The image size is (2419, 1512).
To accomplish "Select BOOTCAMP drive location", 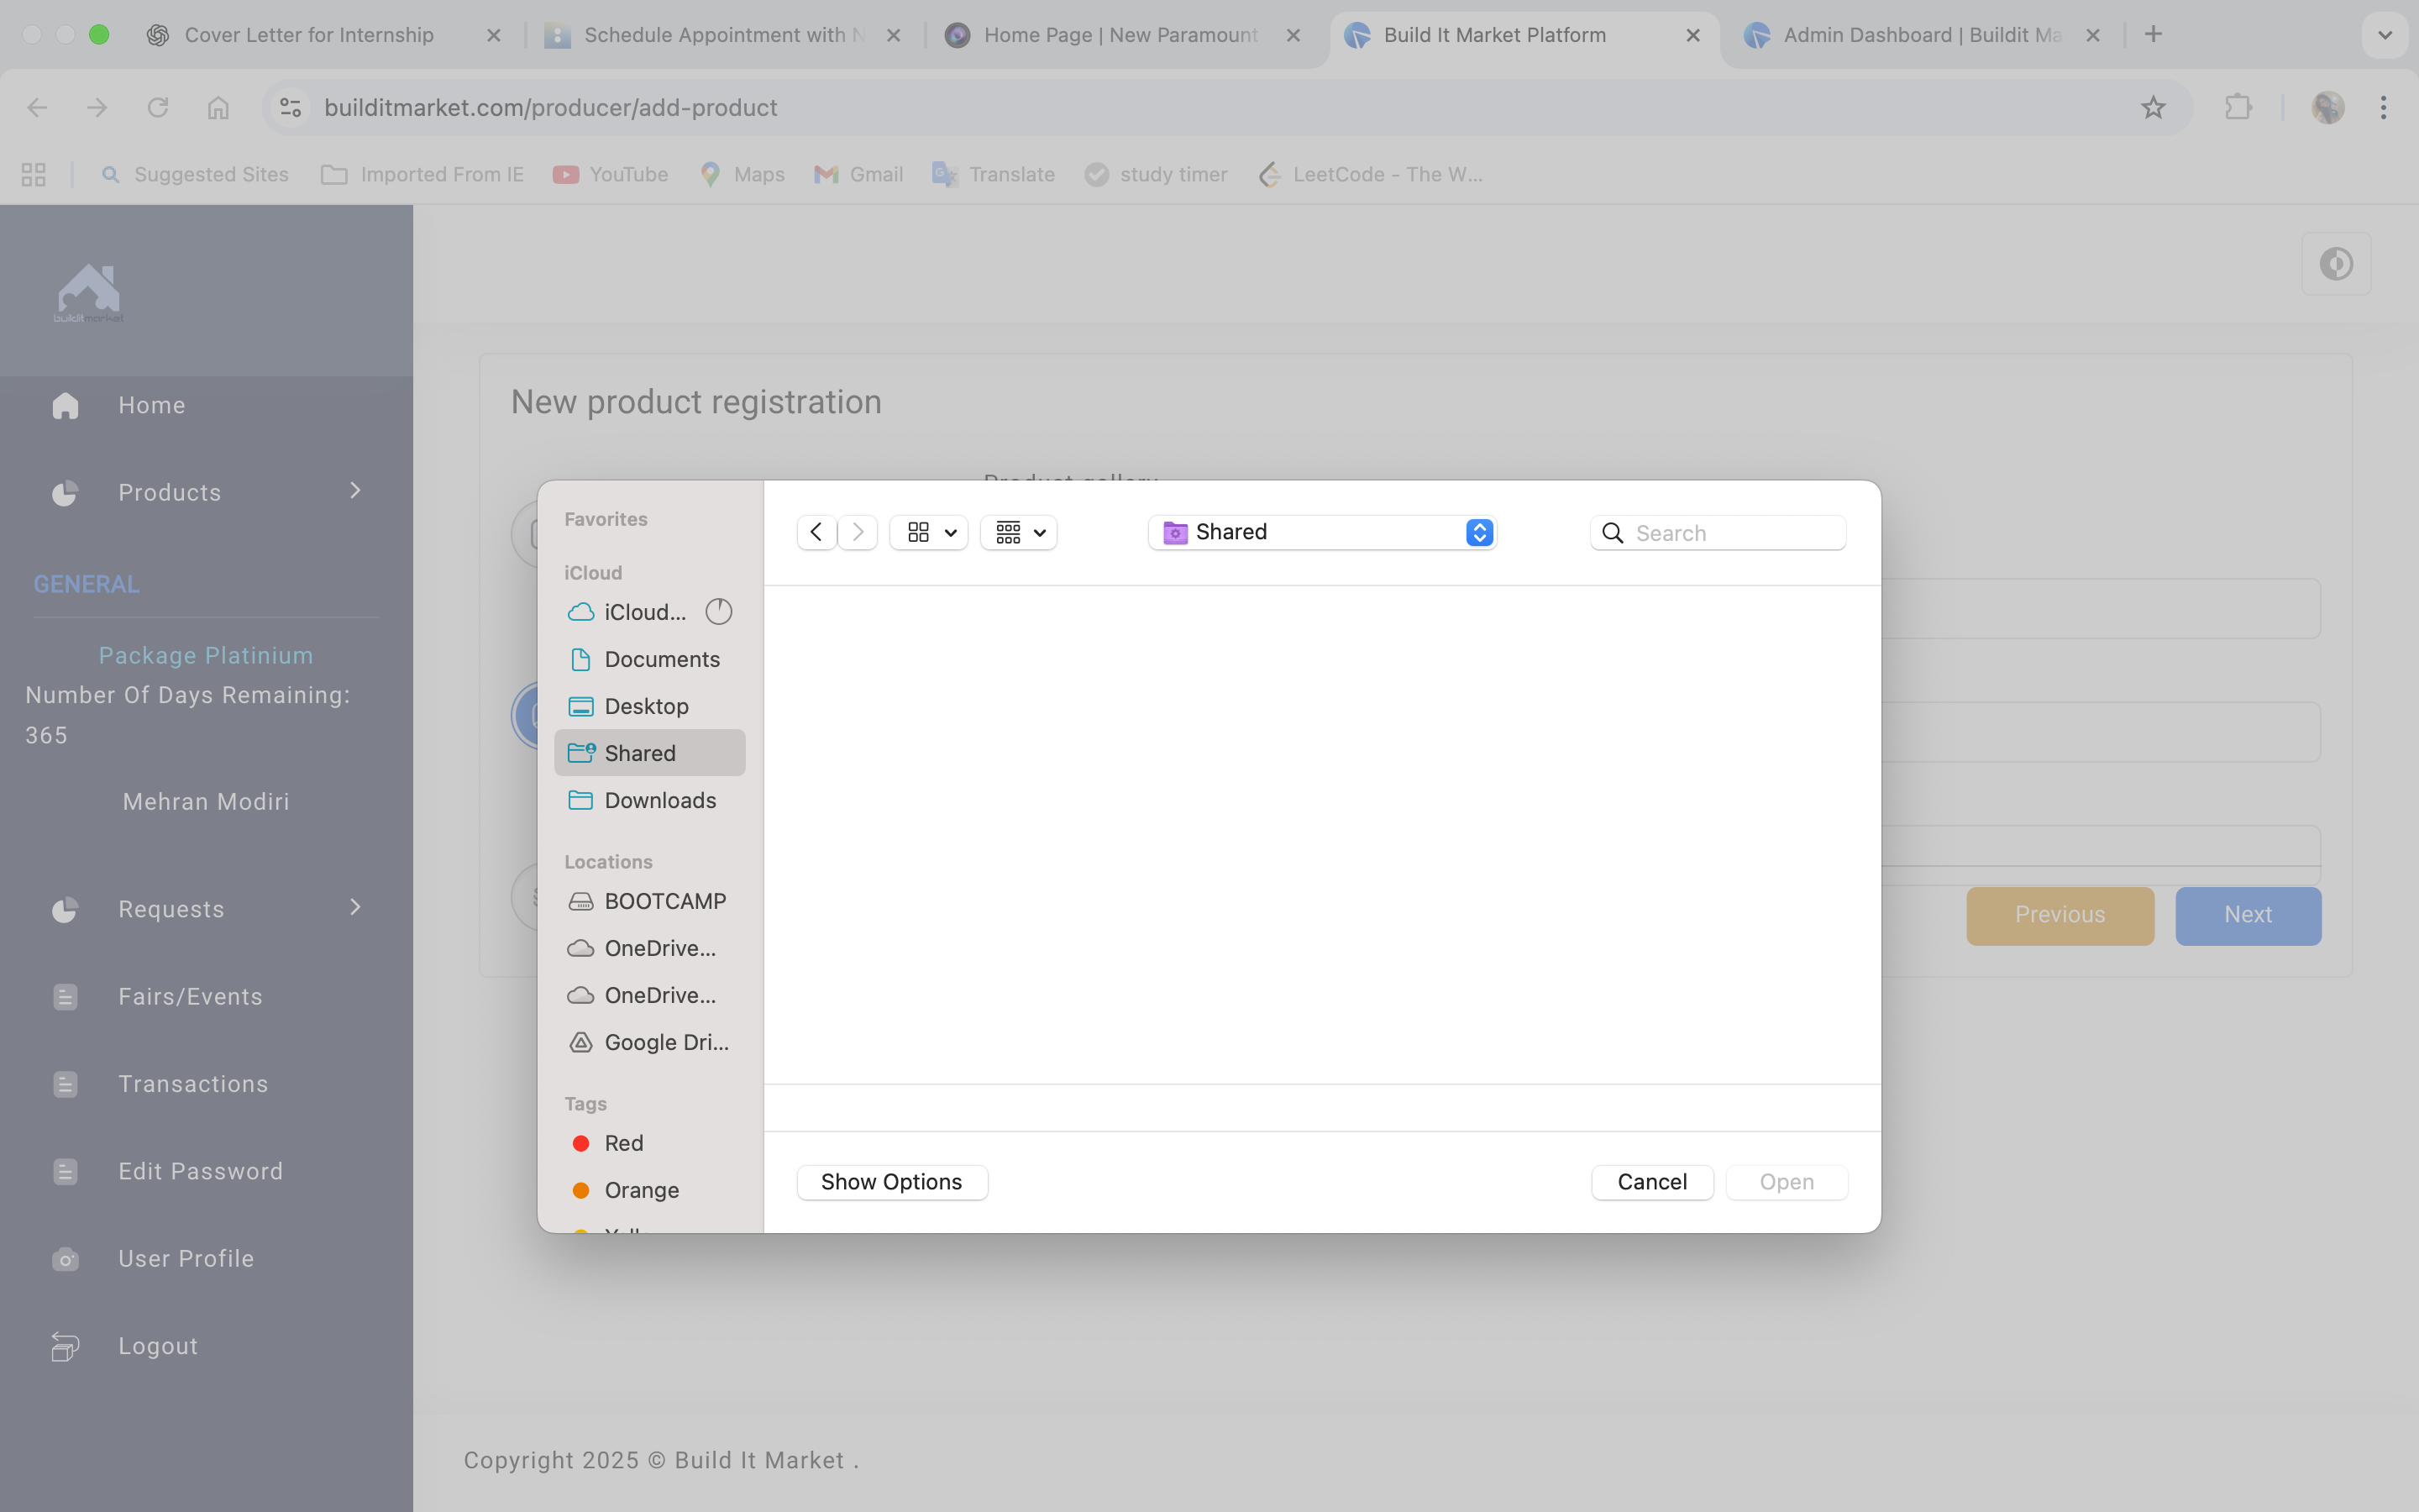I will point(664,901).
